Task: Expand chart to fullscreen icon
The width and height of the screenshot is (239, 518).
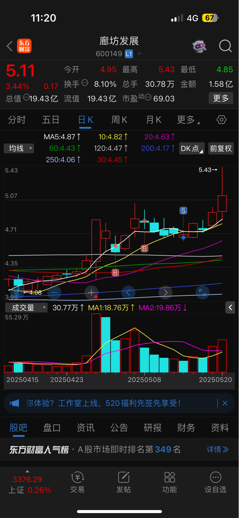Action: pos(202,292)
